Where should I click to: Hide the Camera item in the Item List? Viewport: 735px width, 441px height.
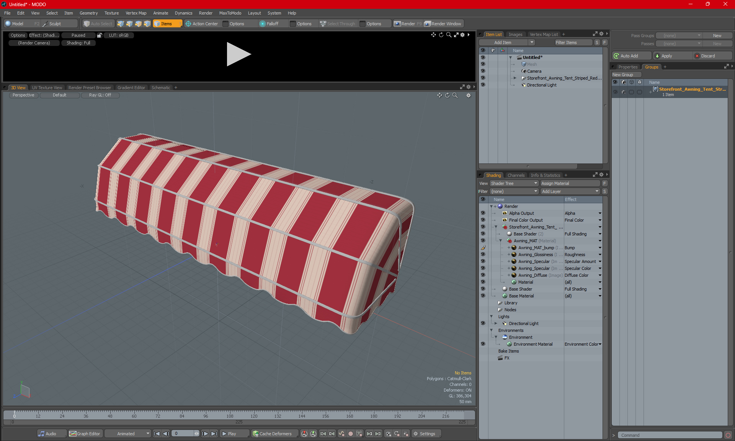[483, 71]
